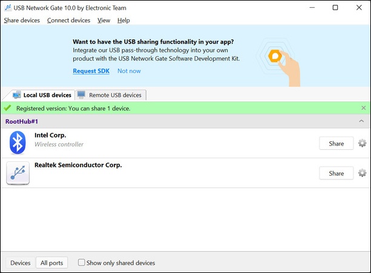Select the Devices view button

coord(21,263)
